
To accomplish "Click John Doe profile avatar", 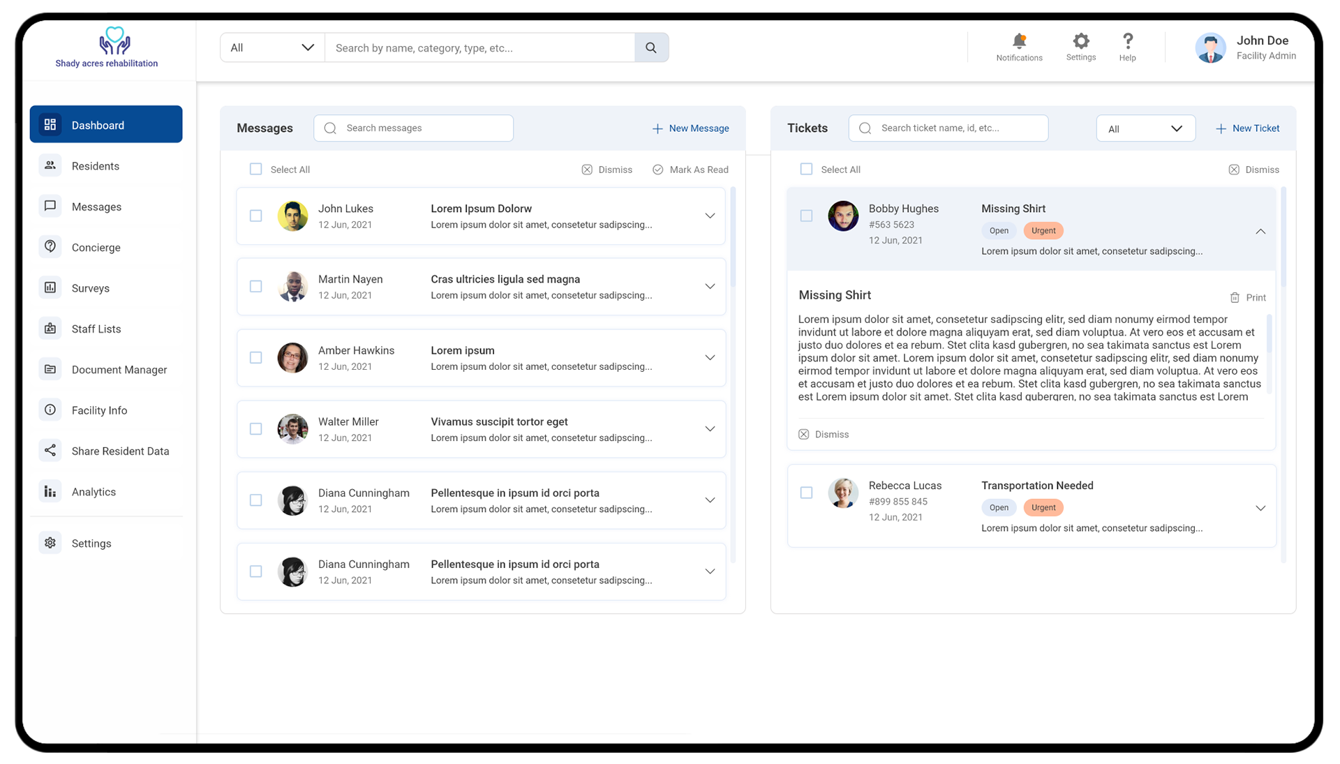I will (1210, 47).
